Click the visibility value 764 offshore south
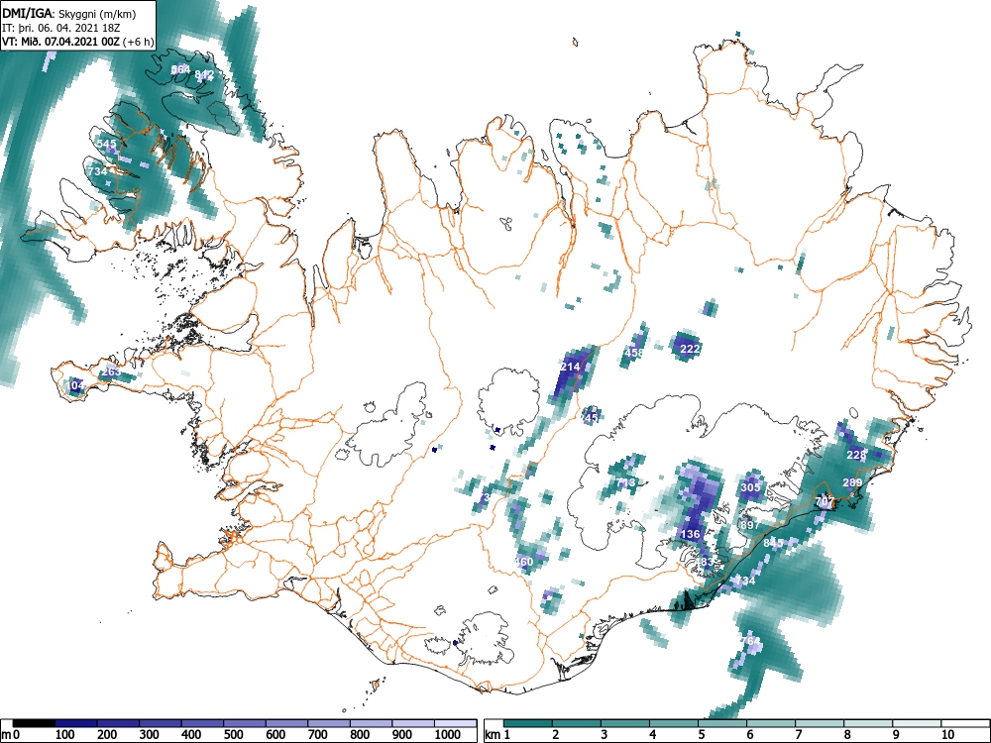Viewport: 991px width, 743px height. 751,641
